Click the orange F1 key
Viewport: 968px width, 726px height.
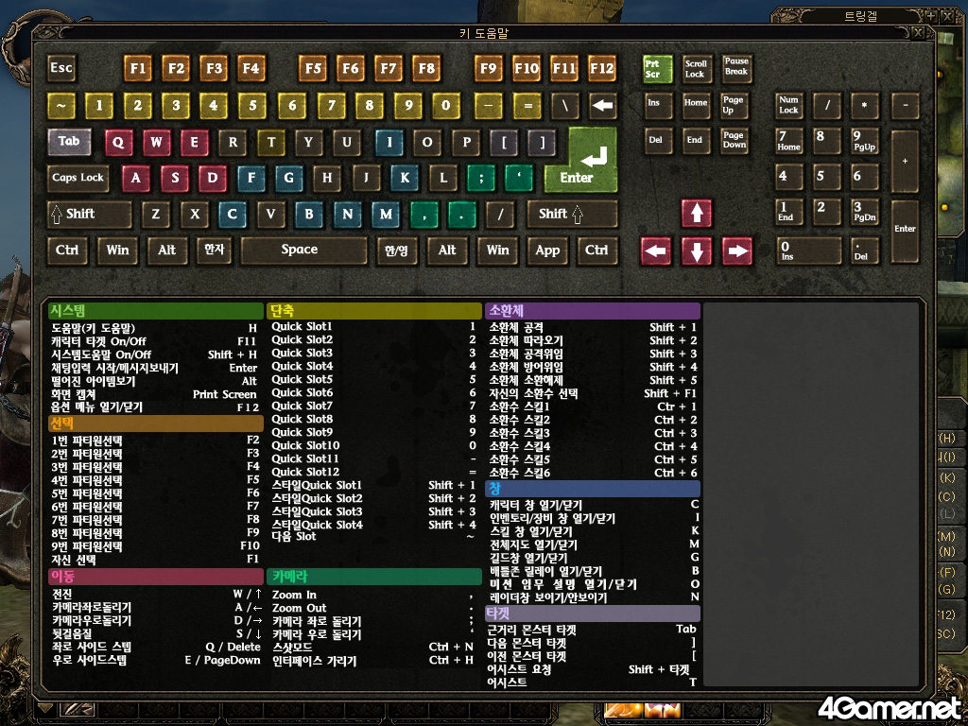click(138, 68)
